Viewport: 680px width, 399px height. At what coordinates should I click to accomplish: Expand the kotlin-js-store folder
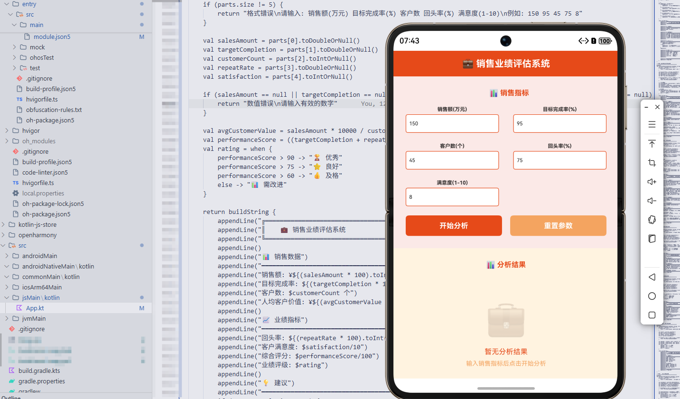tap(3, 224)
